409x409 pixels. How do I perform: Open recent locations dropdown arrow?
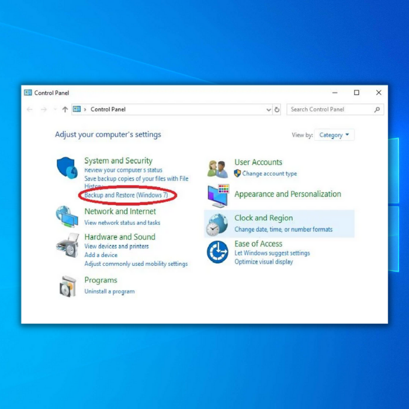tap(55, 109)
